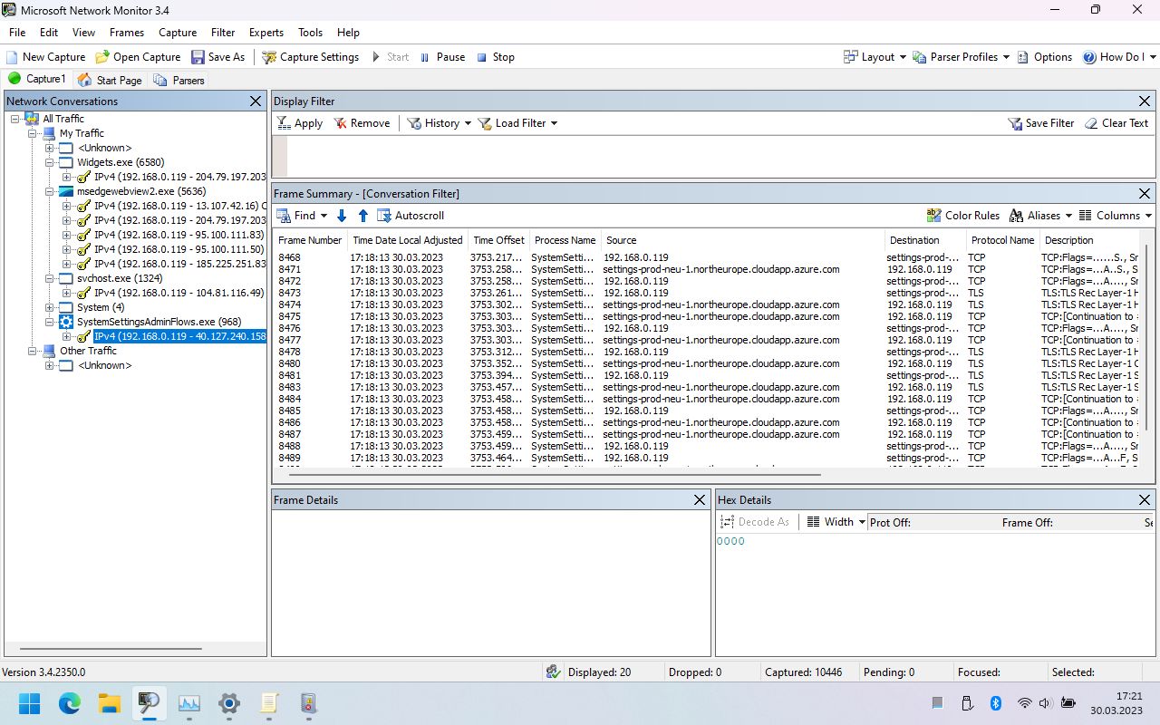This screenshot has height=725, width=1160.
Task: Expand the System (4) tree node
Action: point(51,307)
